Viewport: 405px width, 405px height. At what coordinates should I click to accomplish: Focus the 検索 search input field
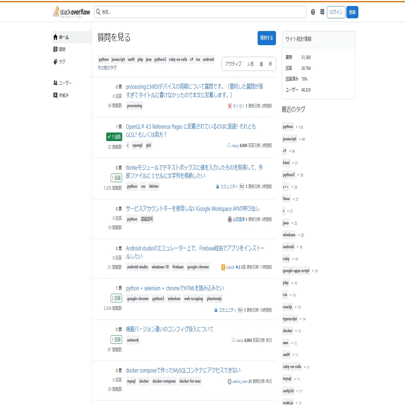(x=200, y=12)
